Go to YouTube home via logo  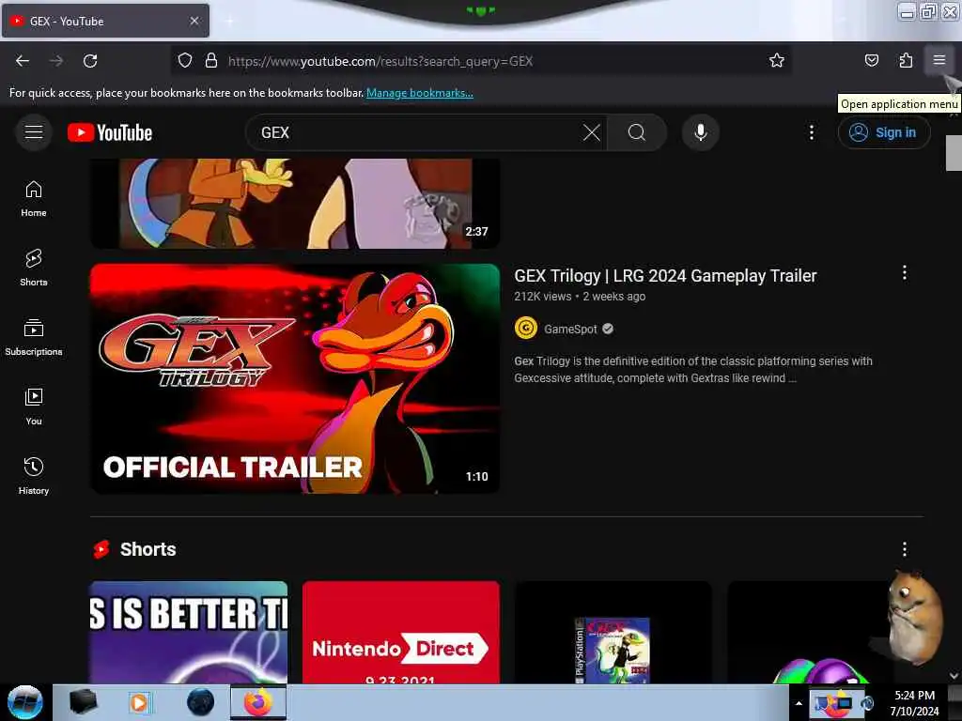click(x=110, y=132)
